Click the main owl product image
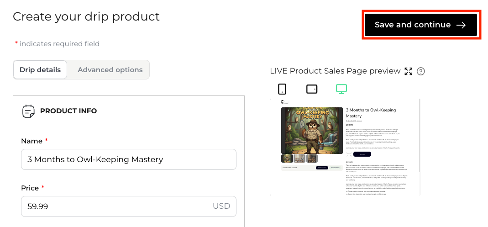This screenshot has height=227, width=488. click(x=312, y=130)
